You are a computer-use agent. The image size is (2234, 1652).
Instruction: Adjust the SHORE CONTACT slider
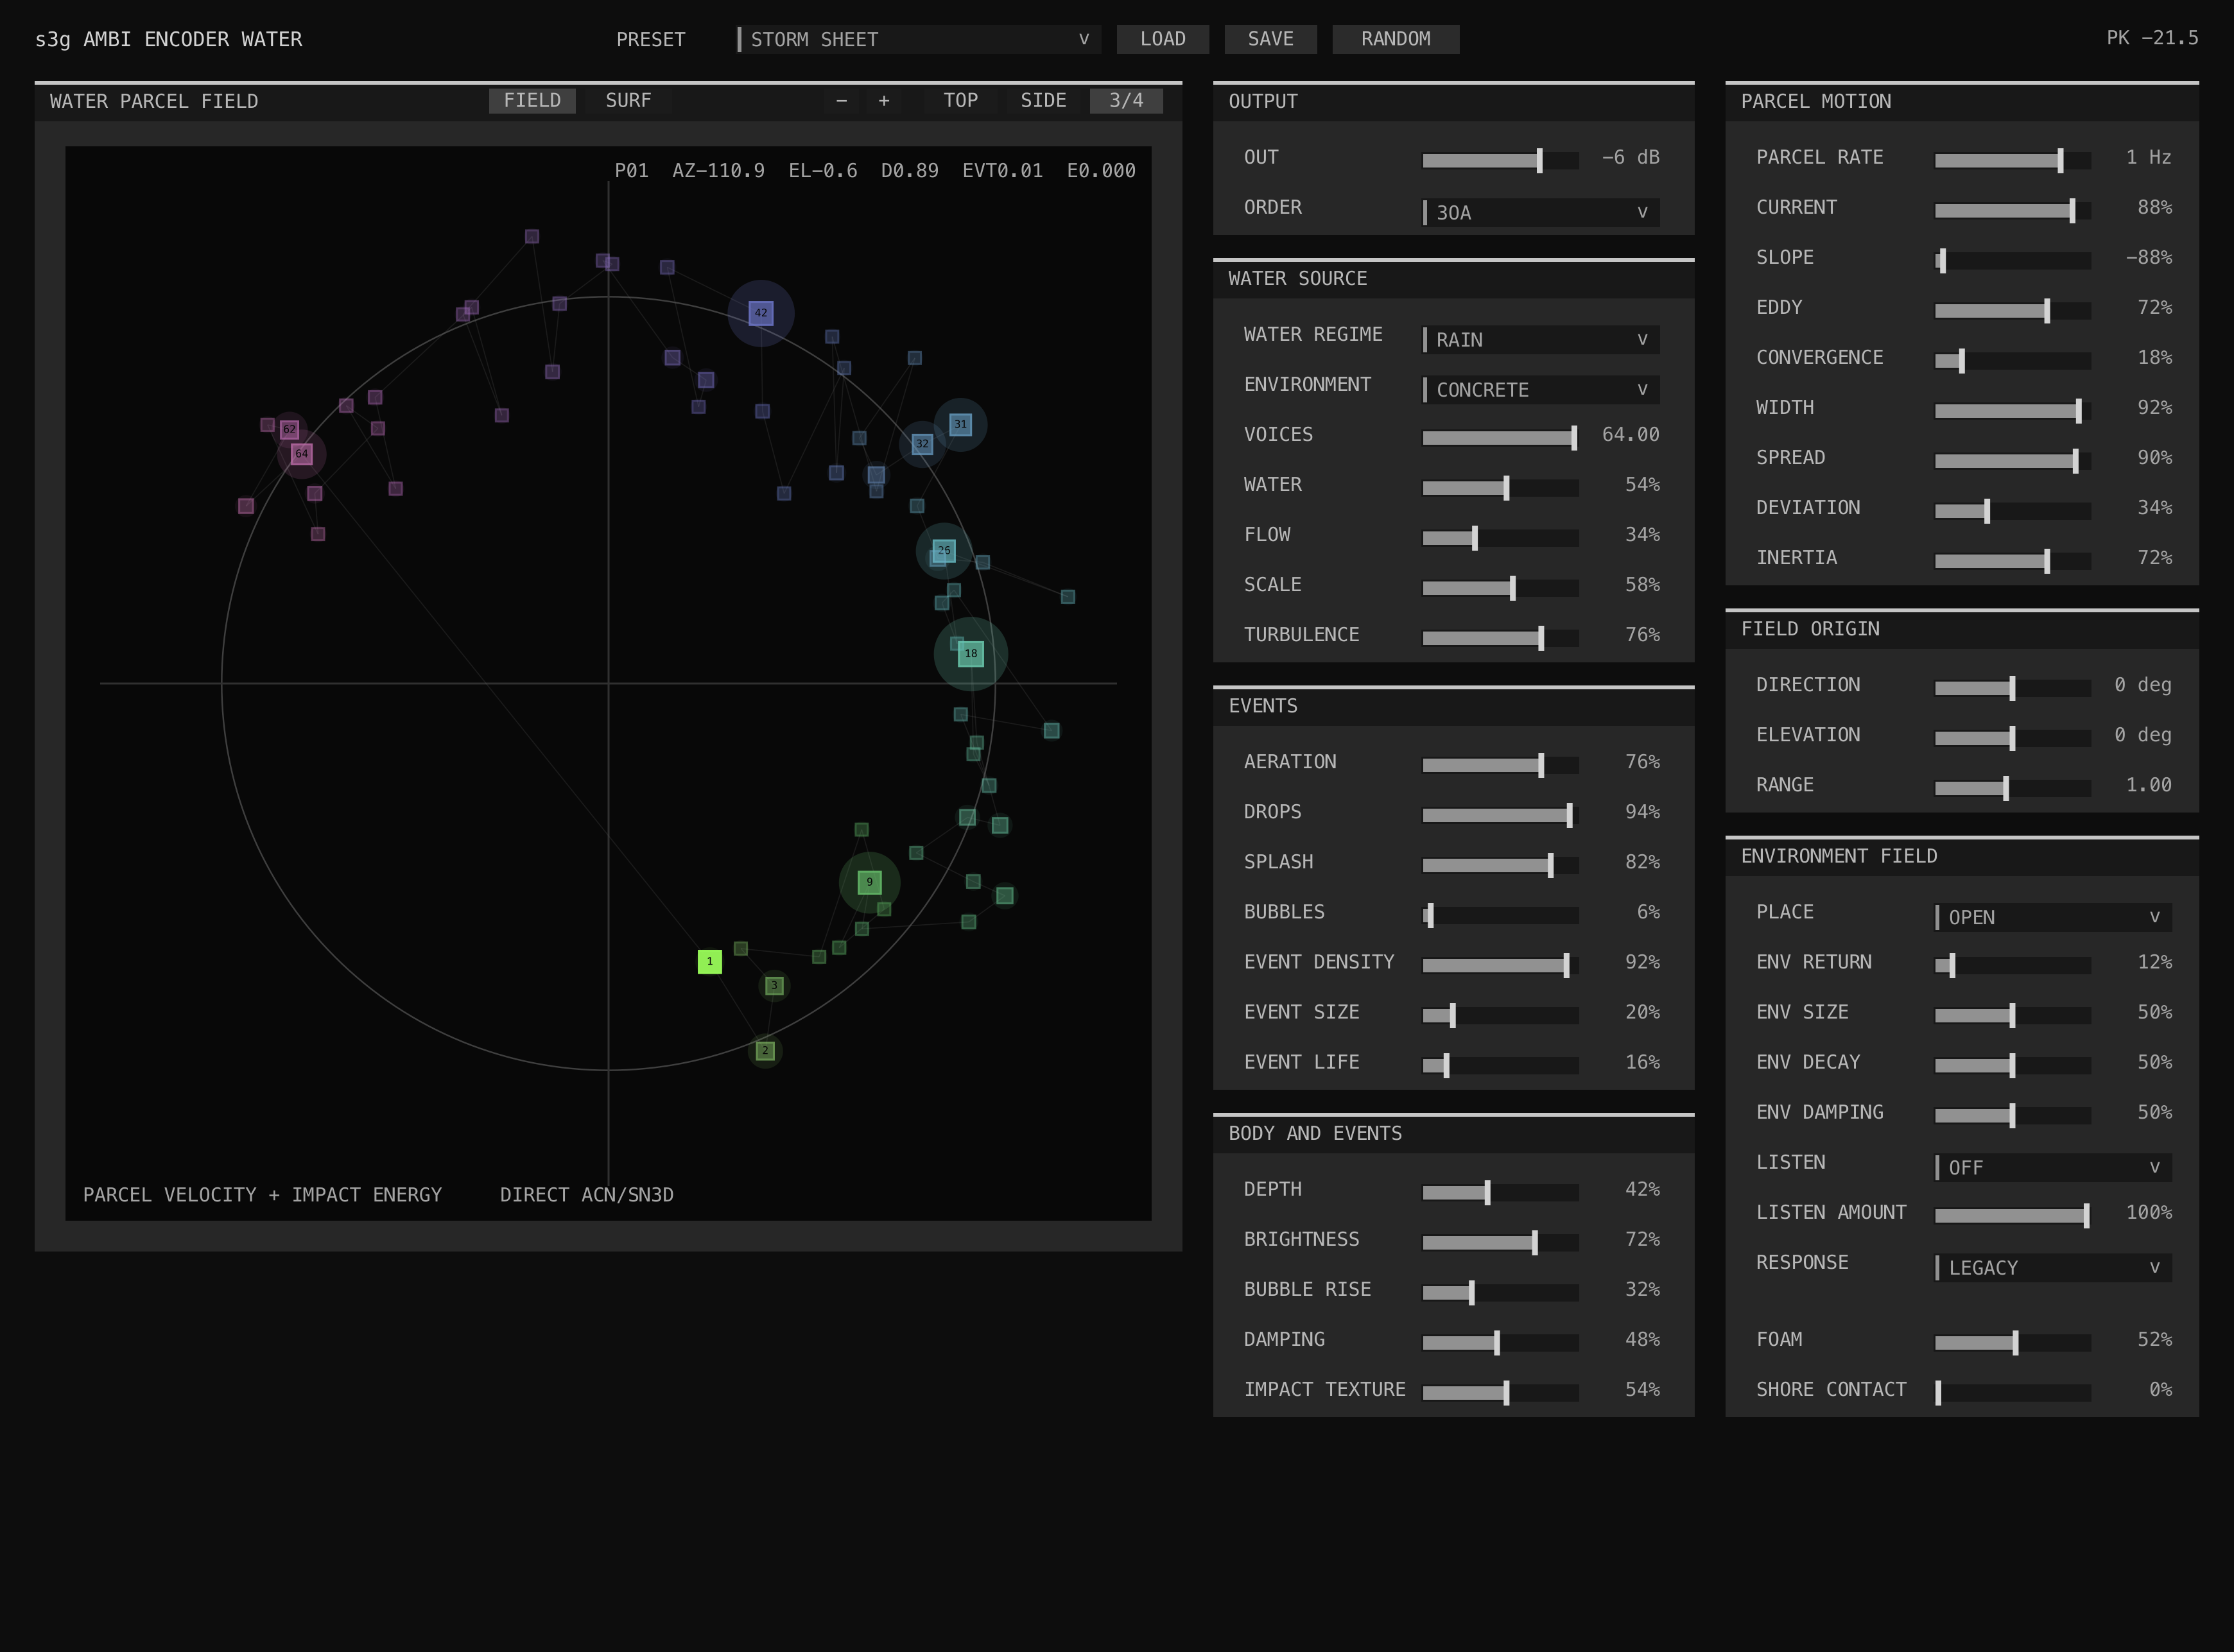tap(2013, 1392)
